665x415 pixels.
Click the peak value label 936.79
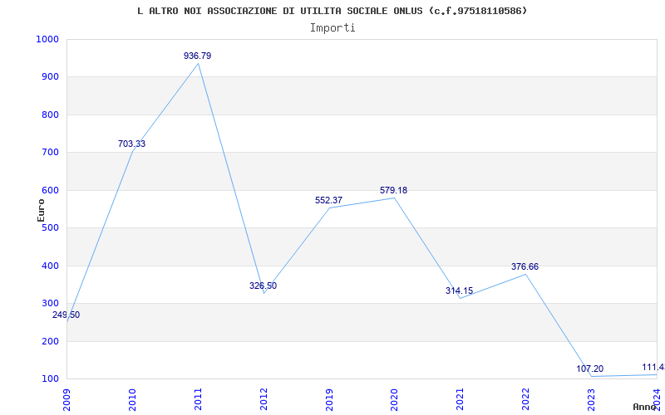[197, 56]
